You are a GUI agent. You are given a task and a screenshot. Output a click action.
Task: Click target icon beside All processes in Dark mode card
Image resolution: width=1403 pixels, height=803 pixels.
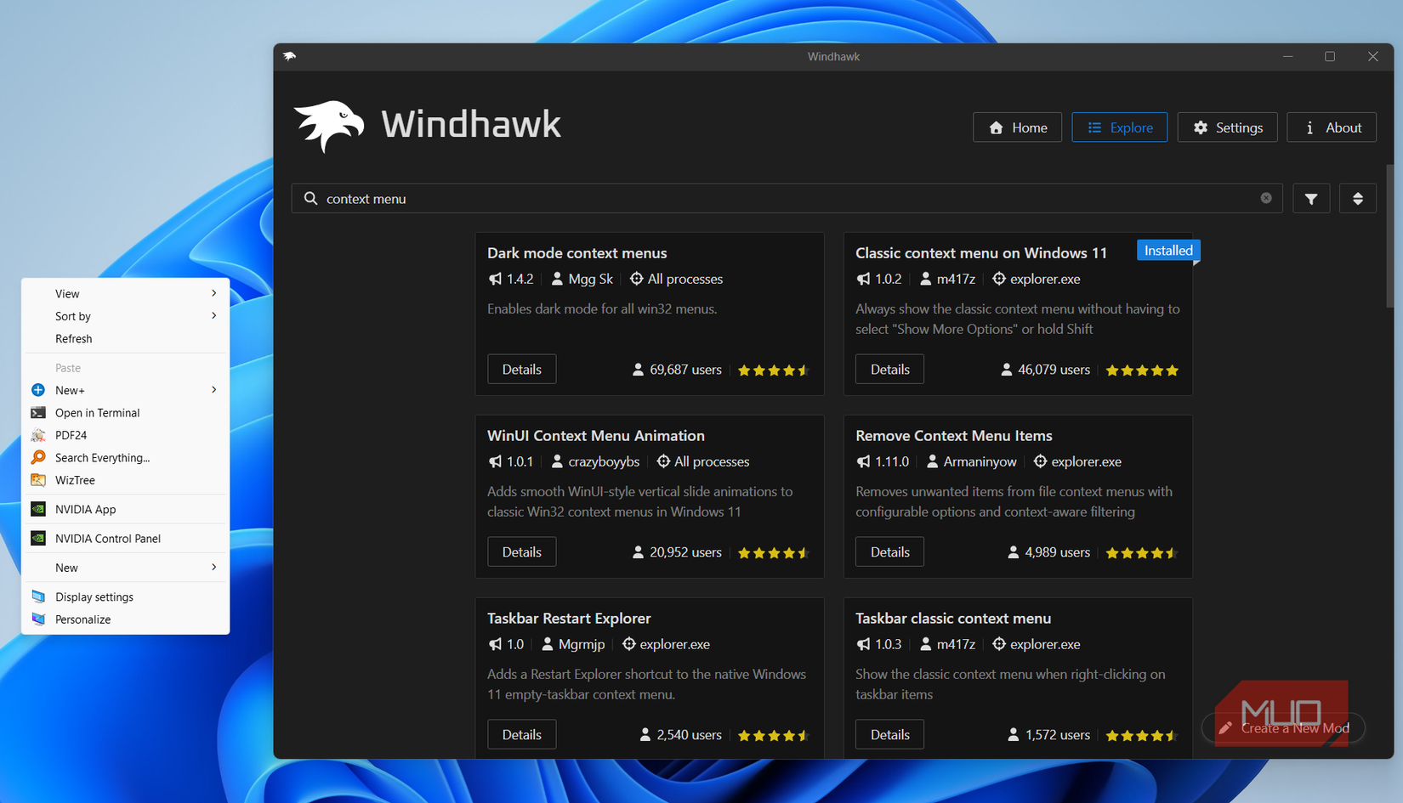(x=636, y=279)
